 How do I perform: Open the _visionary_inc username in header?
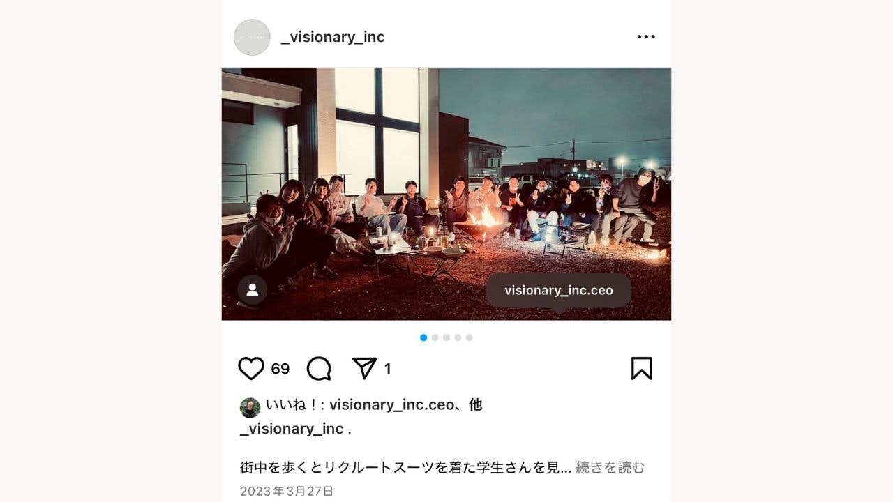tap(333, 37)
